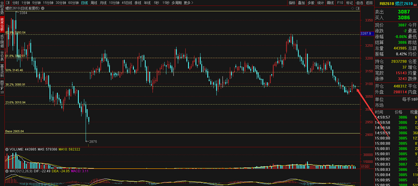The image size is (418, 186).
Task: Select the 10分钟 period tab
Action: pos(115,3)
